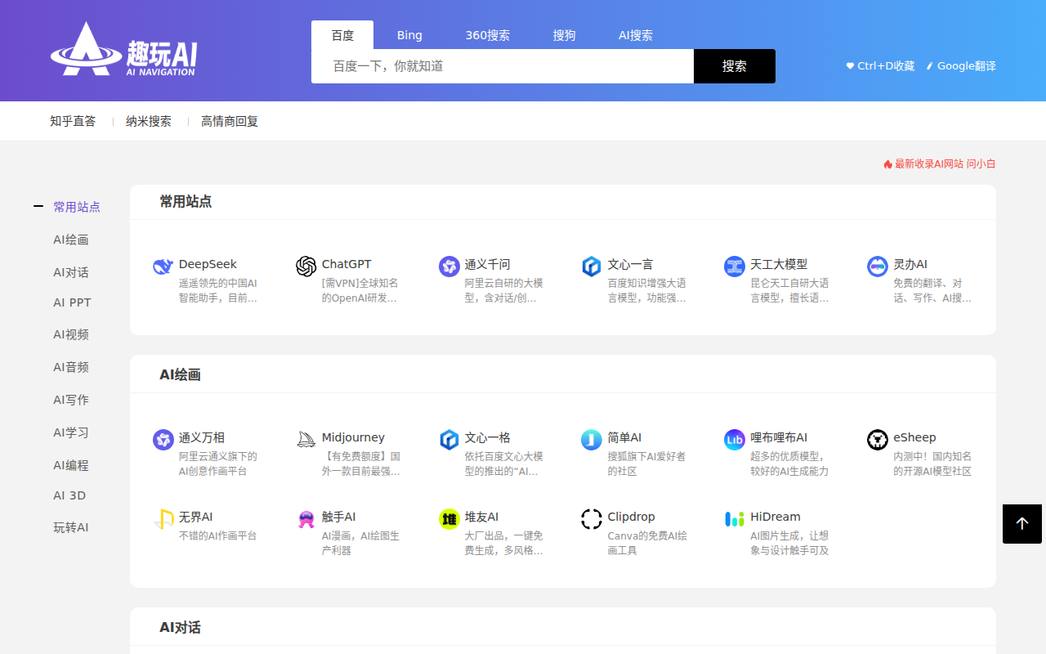Go to AI 3D in the sidebar

tap(69, 495)
